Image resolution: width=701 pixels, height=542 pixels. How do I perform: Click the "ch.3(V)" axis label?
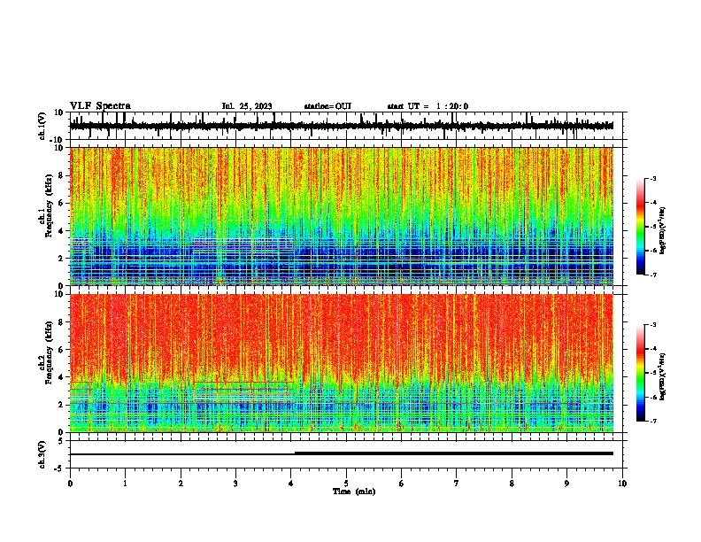[x=42, y=454]
